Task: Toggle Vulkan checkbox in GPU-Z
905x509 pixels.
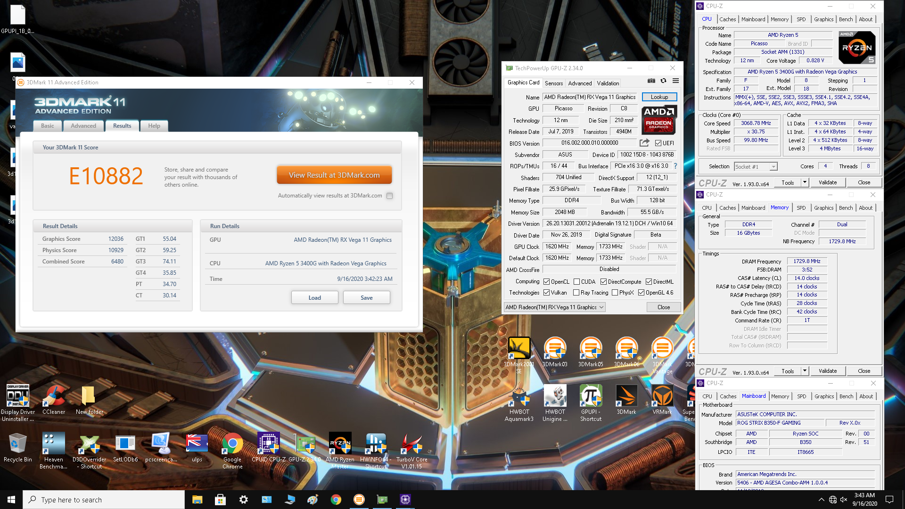Action: pos(546,293)
